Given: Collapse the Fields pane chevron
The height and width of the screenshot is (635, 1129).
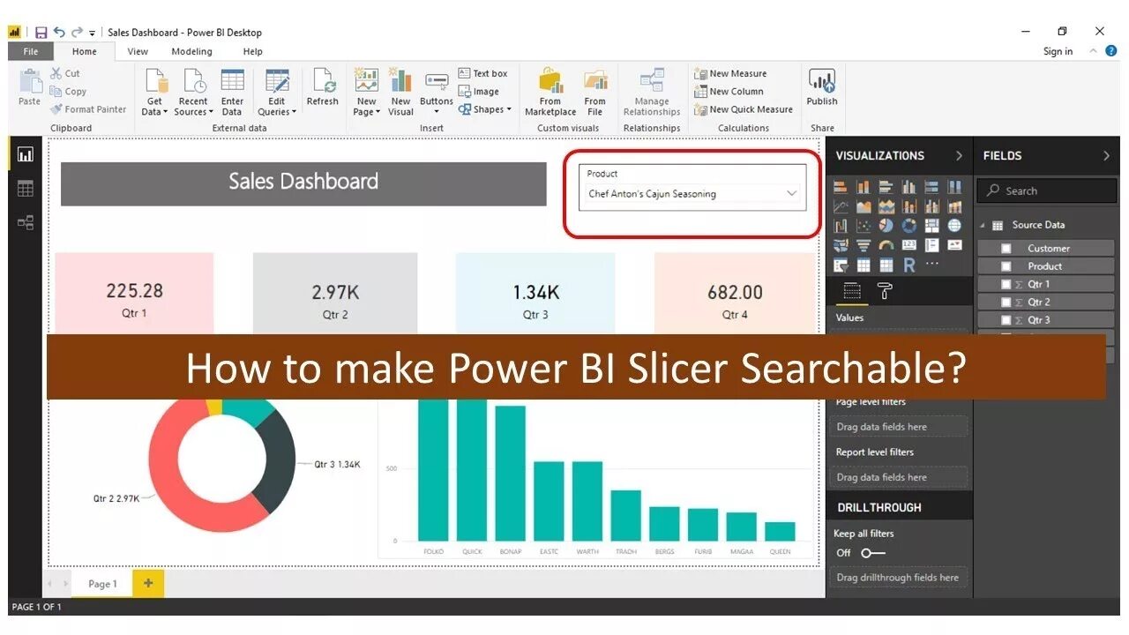Looking at the screenshot, I should tap(1106, 156).
